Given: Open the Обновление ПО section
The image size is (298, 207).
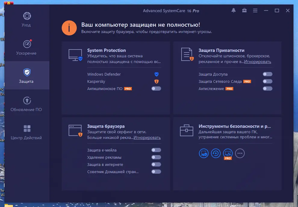Looking at the screenshot, I should (27, 103).
